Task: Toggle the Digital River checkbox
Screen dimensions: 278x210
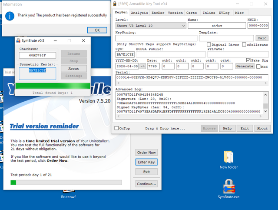Action: tap(209, 44)
